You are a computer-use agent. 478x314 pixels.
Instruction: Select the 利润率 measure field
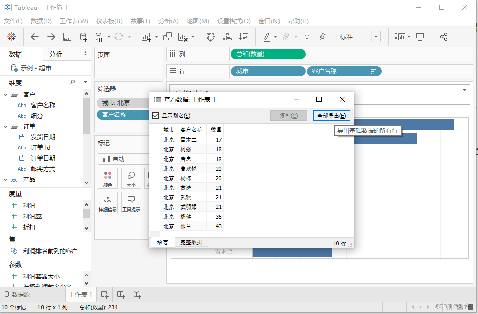32,217
